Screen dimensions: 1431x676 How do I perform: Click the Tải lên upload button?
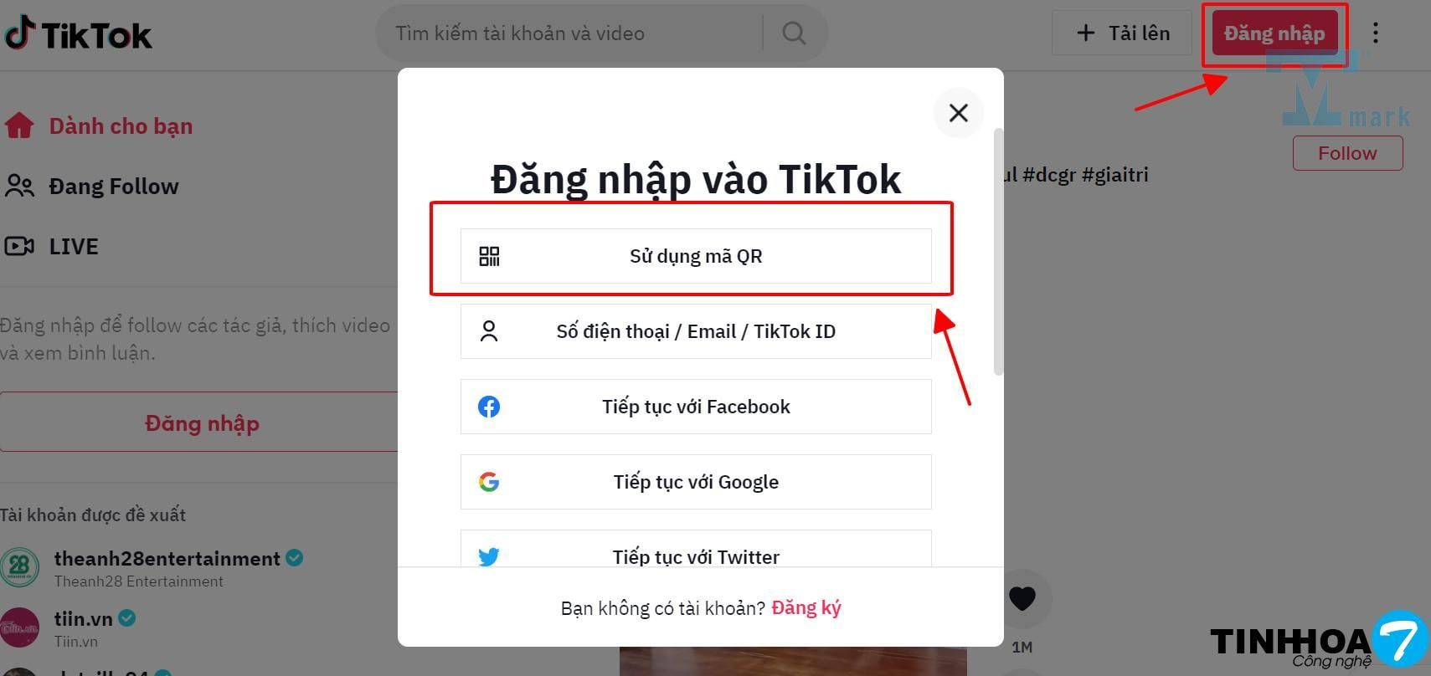pos(1122,33)
